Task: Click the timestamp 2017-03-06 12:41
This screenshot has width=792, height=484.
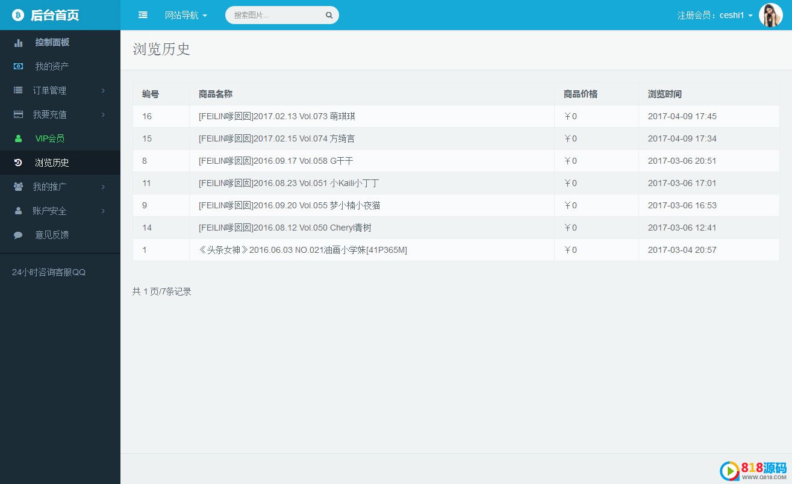Action: click(x=682, y=228)
